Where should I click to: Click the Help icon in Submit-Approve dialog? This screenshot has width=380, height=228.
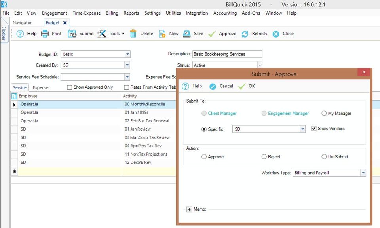coord(185,86)
